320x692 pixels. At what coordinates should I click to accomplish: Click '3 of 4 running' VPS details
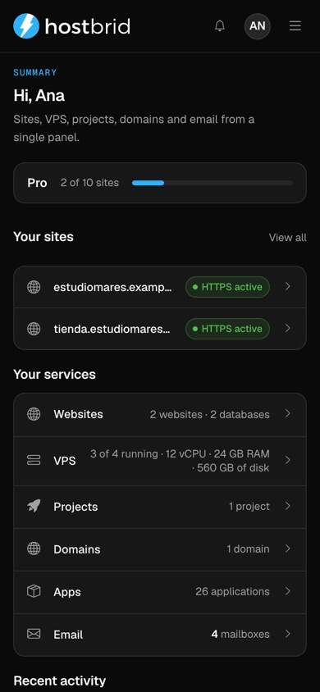(x=180, y=461)
